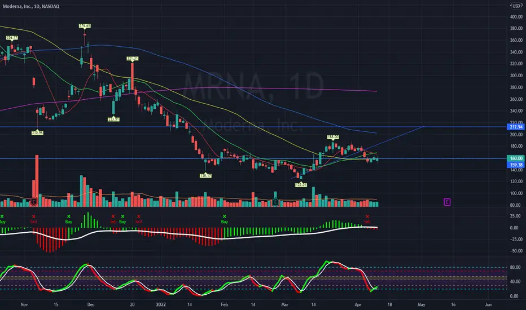Click the 180.00 price axis label
This screenshot has height=310, width=526.
tap(516, 146)
